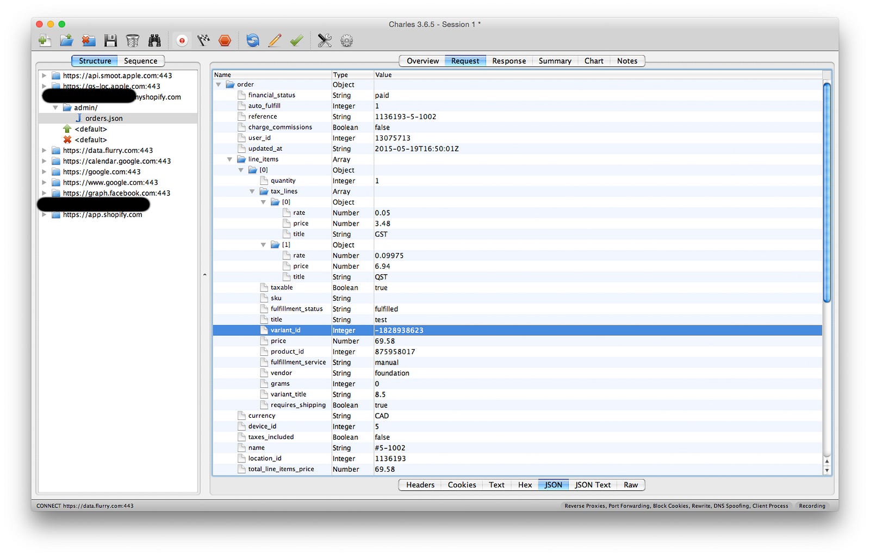Toggle breakpoints with the red hexagon icon

[225, 40]
